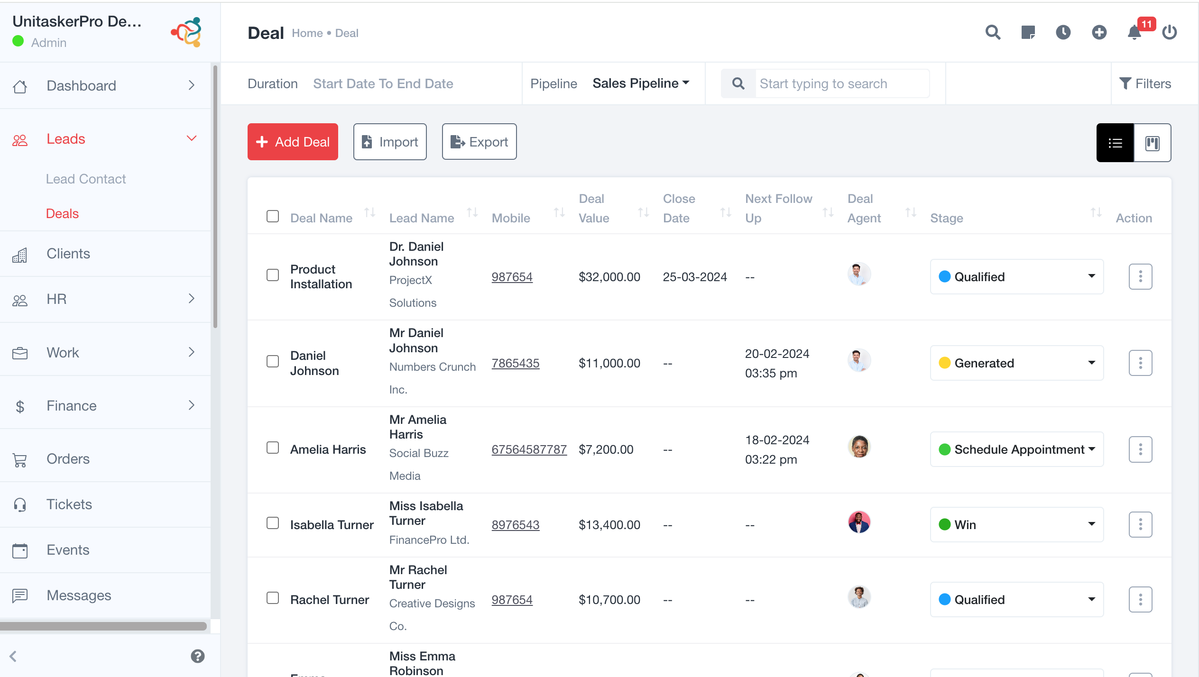Viewport: 1199px width, 677px height.
Task: Open action menu for Isabella Turner deal
Action: (1141, 524)
